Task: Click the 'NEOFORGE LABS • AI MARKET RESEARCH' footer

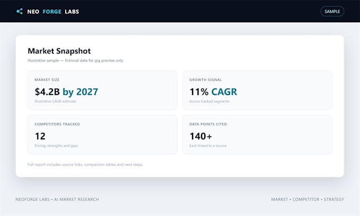Action: [57, 199]
